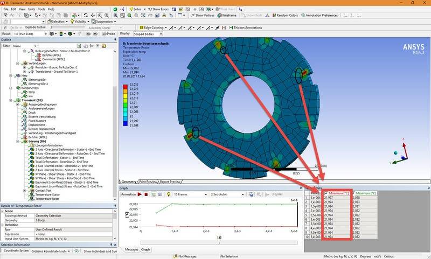
Task: Click the Probe button
Action: point(109,34)
